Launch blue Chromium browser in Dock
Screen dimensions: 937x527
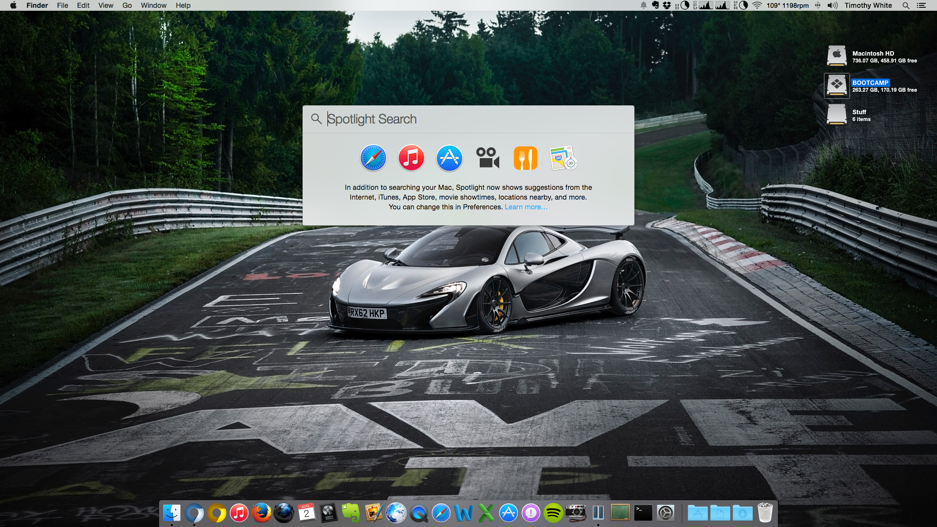click(x=194, y=513)
